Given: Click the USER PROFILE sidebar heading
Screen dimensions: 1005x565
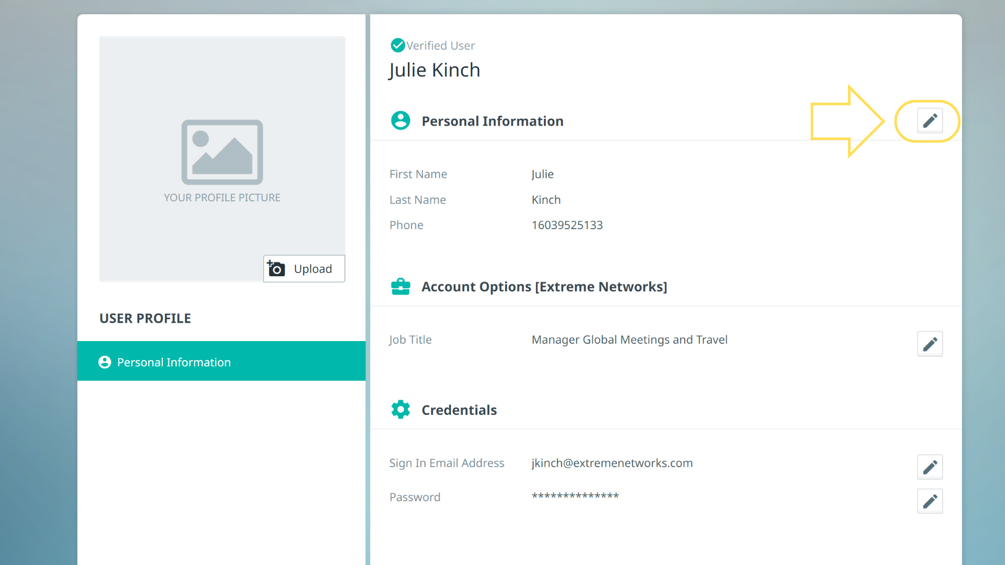Looking at the screenshot, I should [x=145, y=318].
